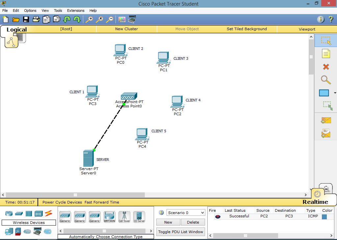Add Simple PDU envelope tool
This screenshot has height=240, width=337.
coord(326,120)
